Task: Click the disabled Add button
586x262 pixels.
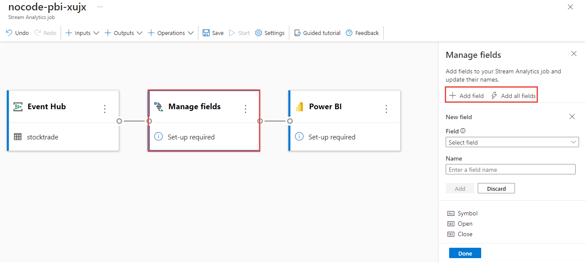Action: pos(460,189)
